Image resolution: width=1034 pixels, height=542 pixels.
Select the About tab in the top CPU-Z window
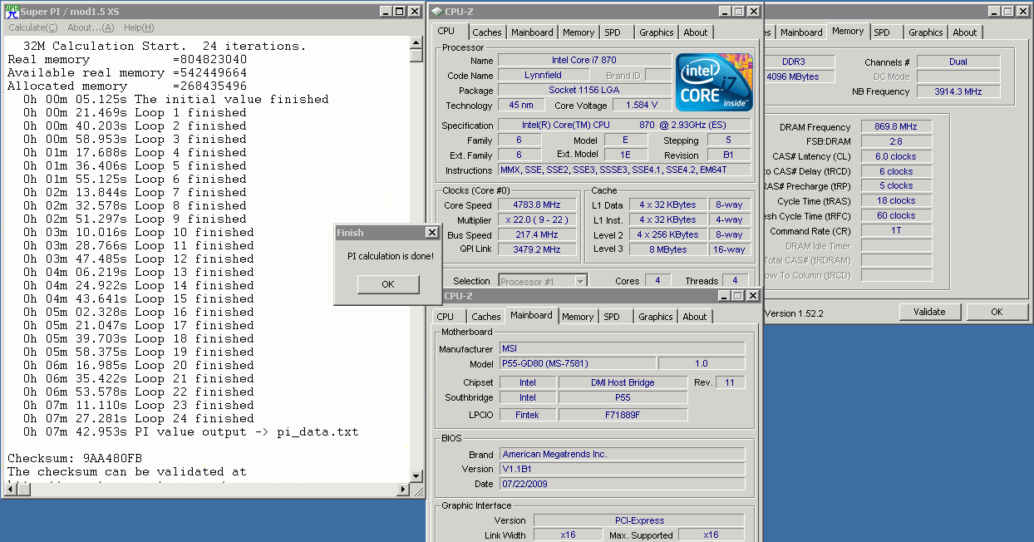[696, 32]
